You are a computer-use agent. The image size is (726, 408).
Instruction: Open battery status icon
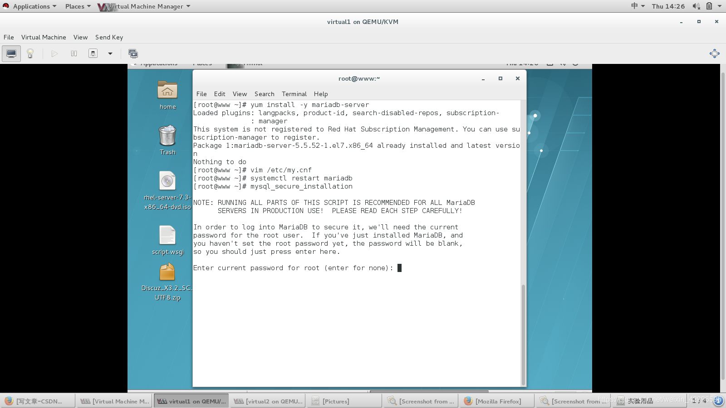[x=709, y=6]
